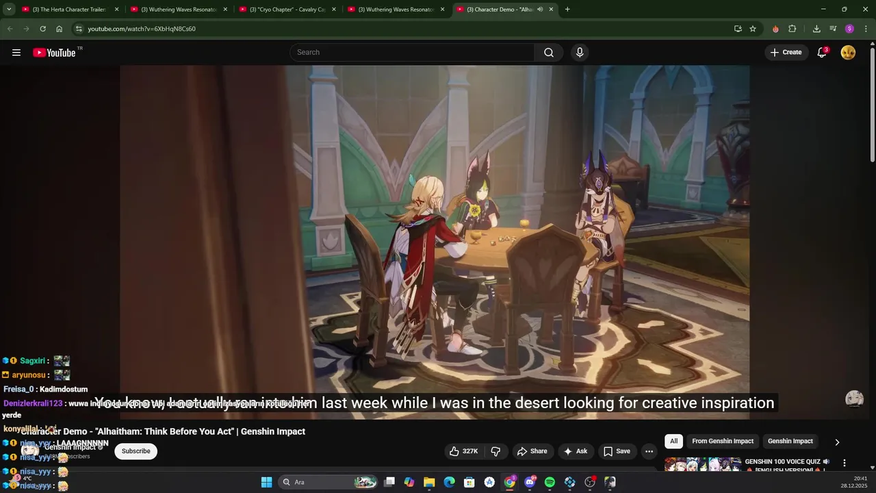Image resolution: width=876 pixels, height=493 pixels.
Task: Open media controls in browser toolbar
Action: [x=833, y=29]
